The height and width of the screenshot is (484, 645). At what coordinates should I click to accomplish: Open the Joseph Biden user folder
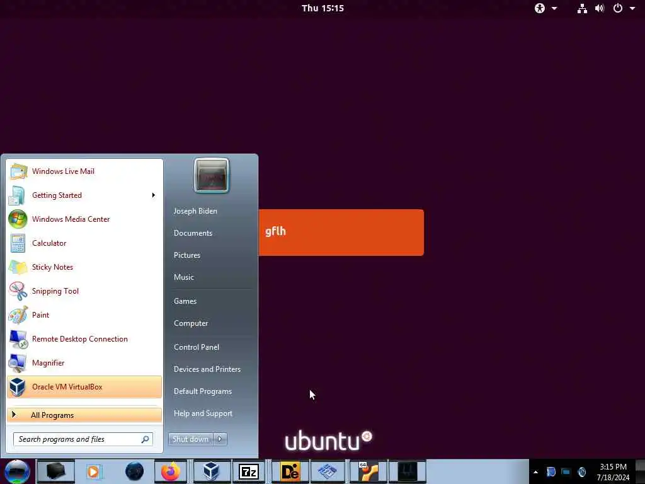(195, 210)
